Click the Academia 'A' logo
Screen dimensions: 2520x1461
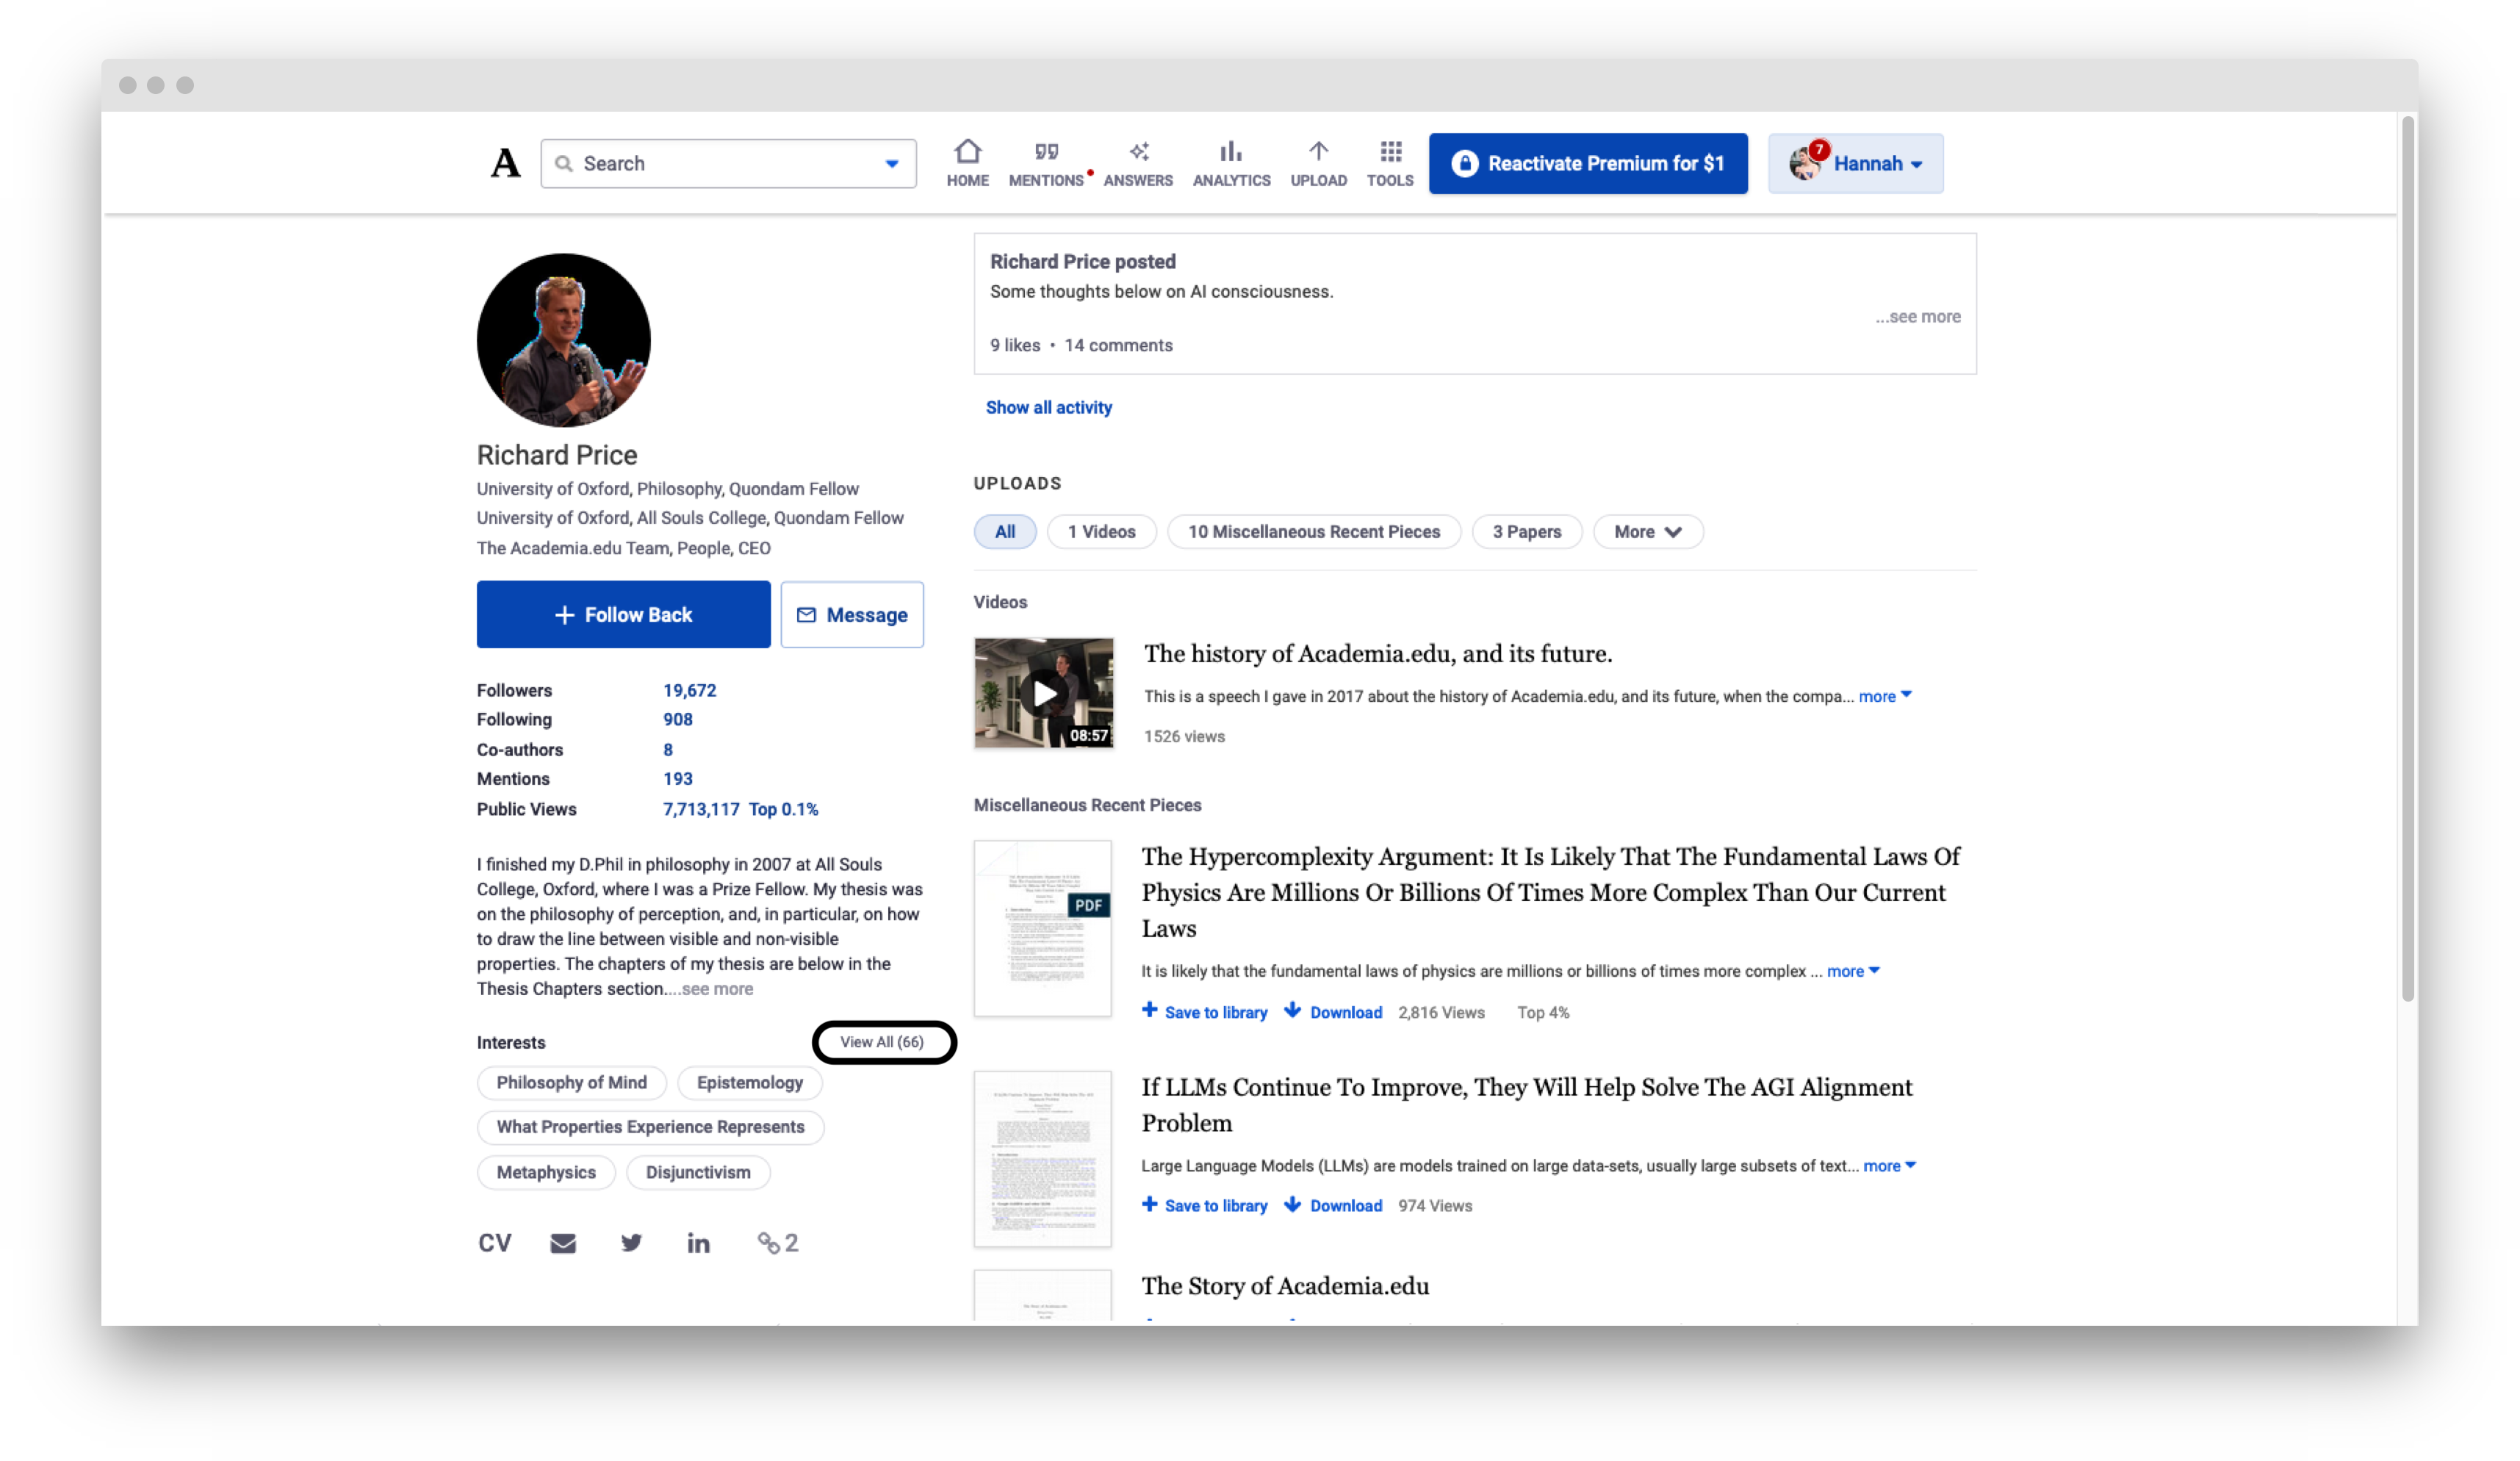coord(505,163)
